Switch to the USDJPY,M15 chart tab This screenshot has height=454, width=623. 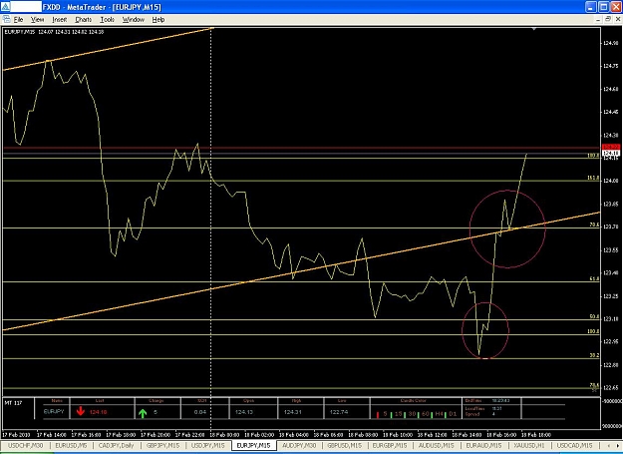click(207, 446)
